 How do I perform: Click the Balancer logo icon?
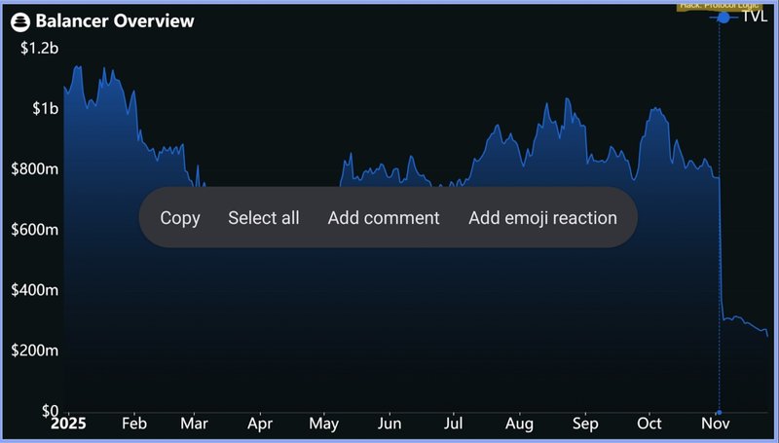[x=20, y=21]
